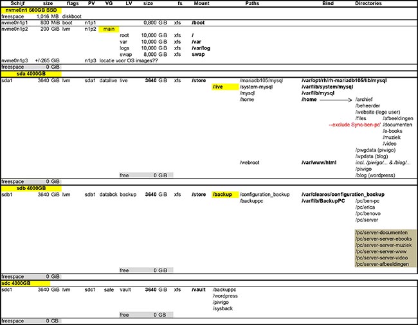
Task: Select the yellow "/backup" cell
Action: pyautogui.click(x=225, y=195)
